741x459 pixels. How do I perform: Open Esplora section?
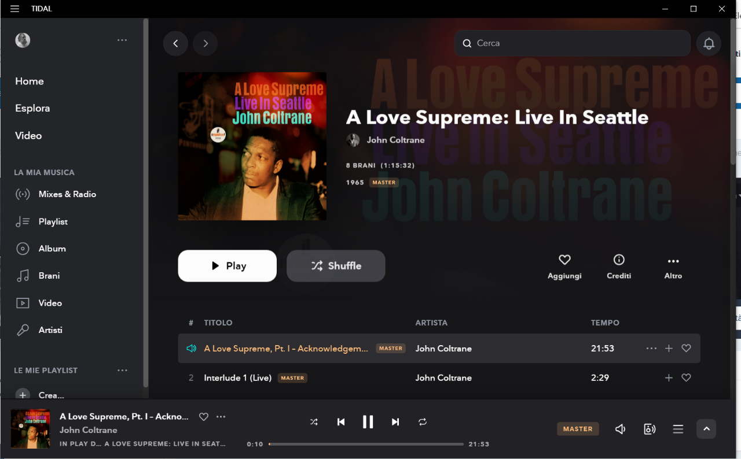(x=32, y=108)
